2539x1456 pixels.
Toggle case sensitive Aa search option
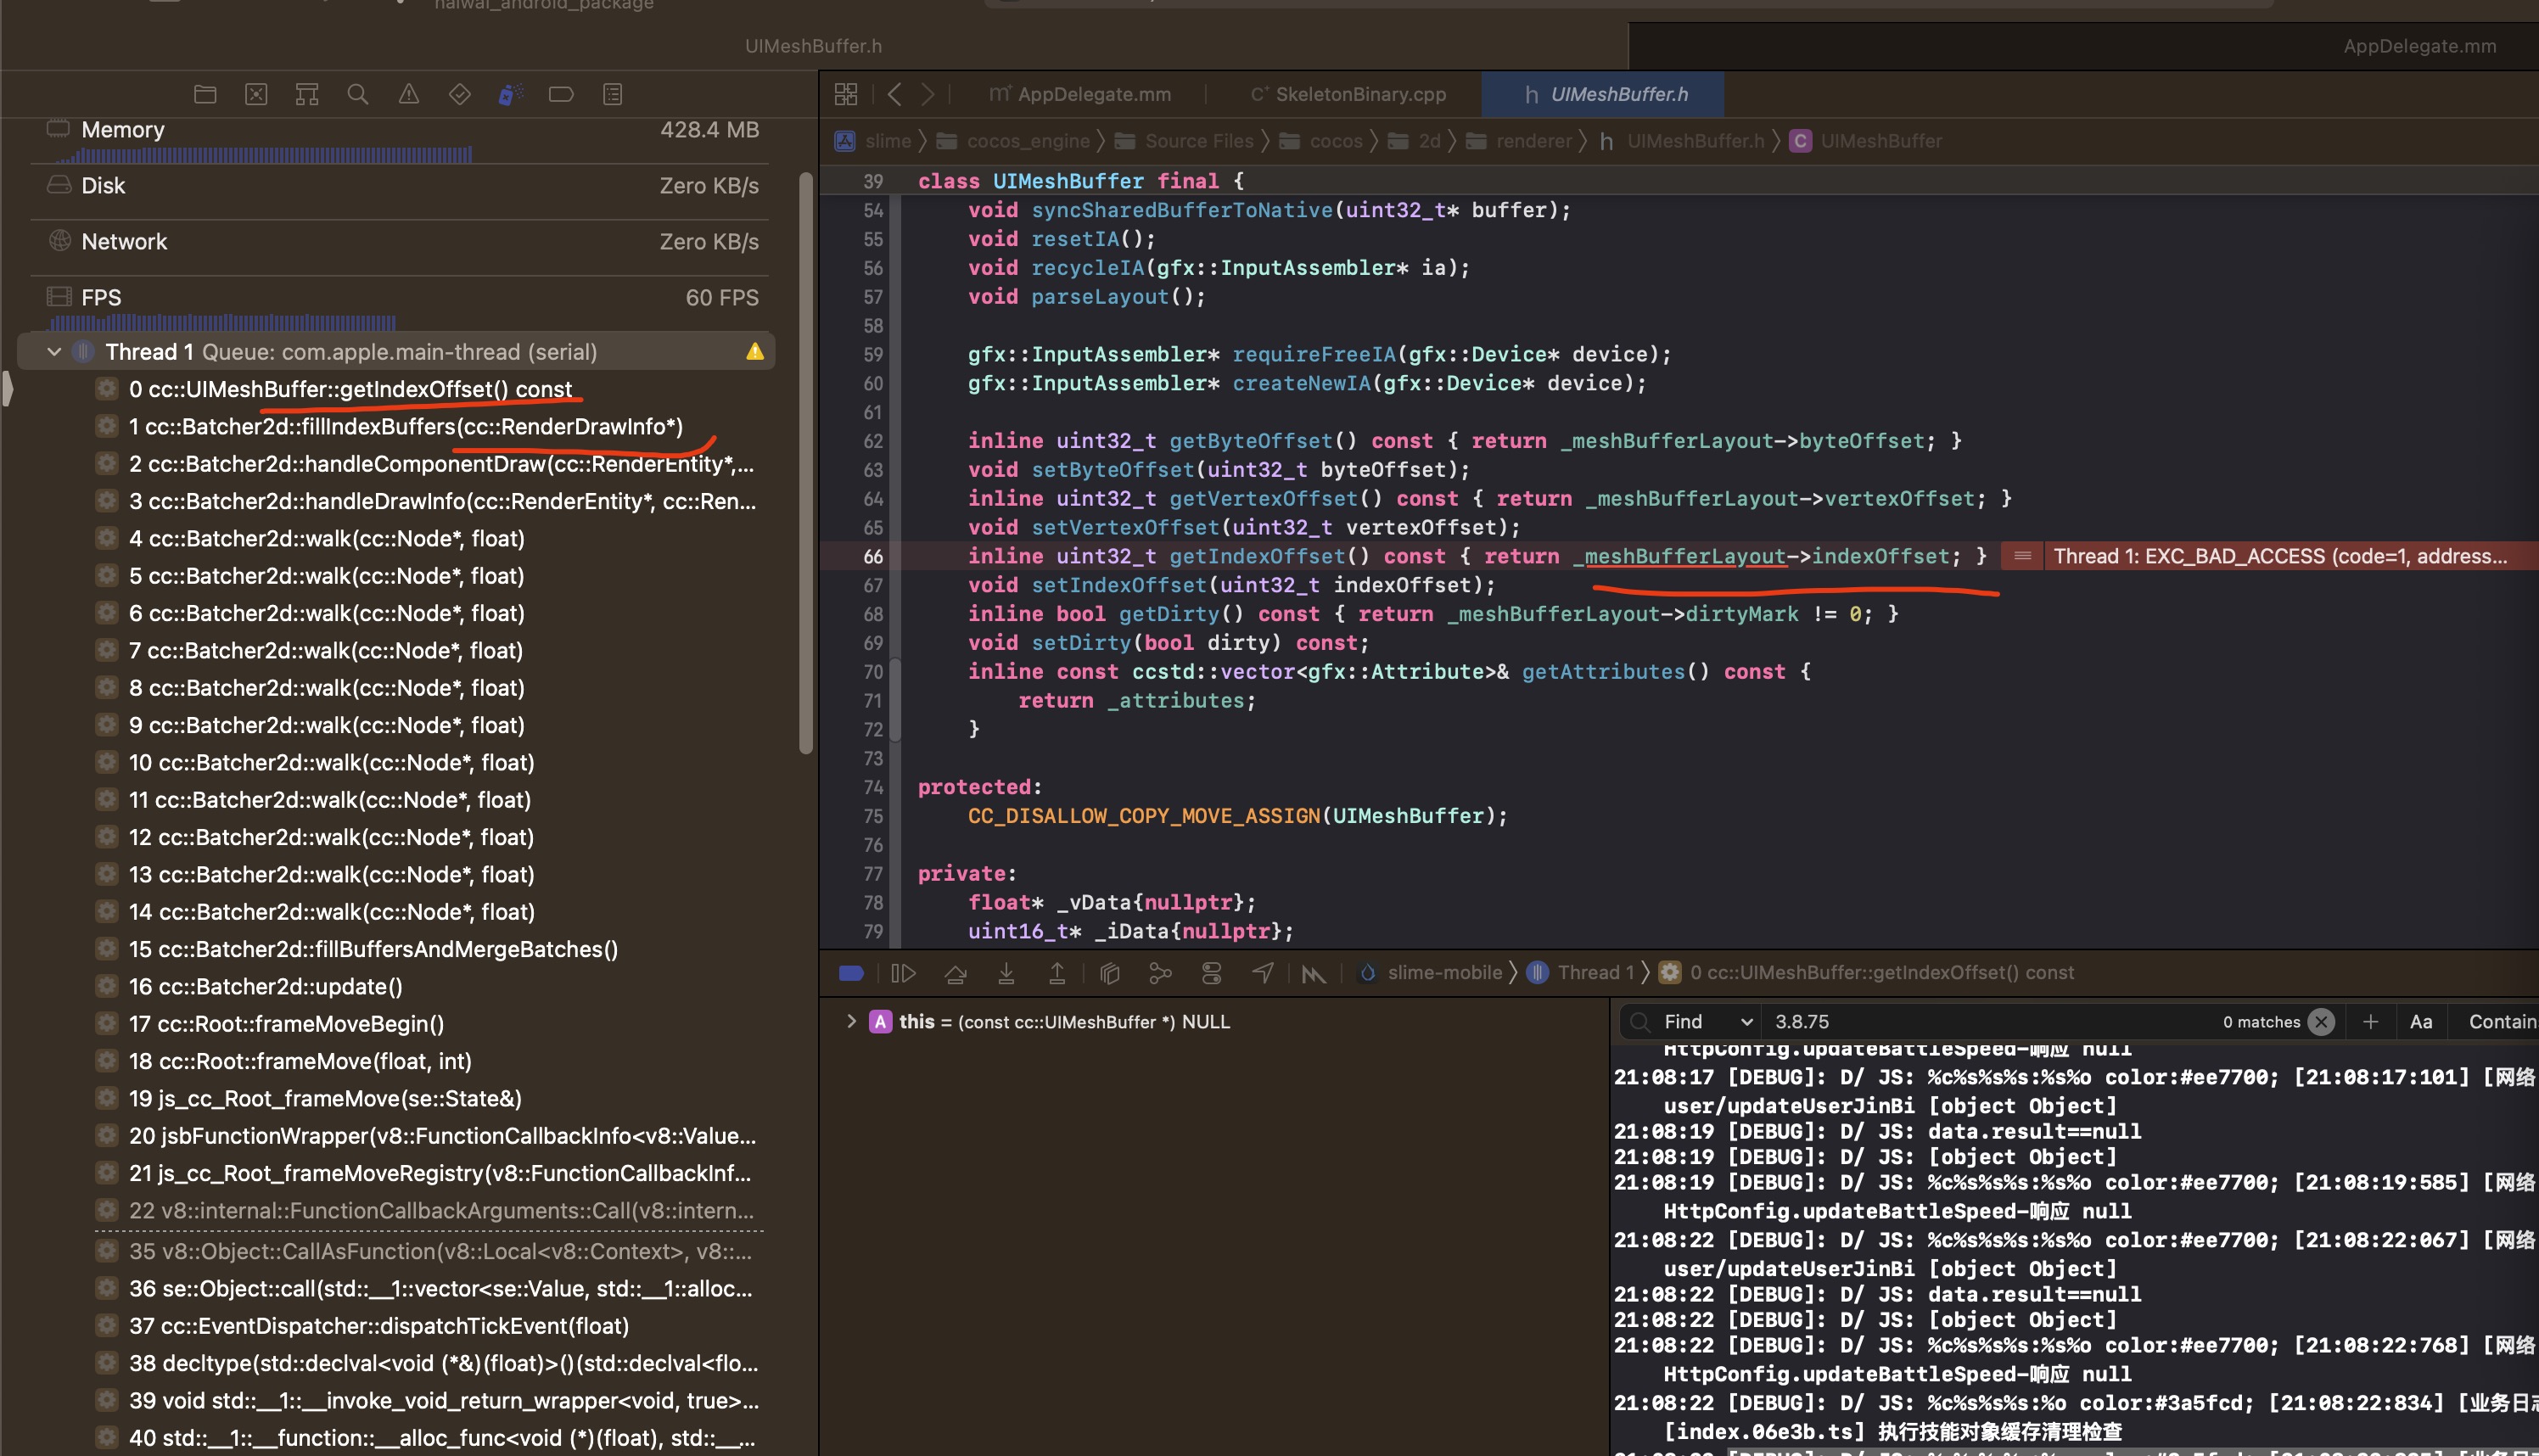(x=2420, y=1022)
